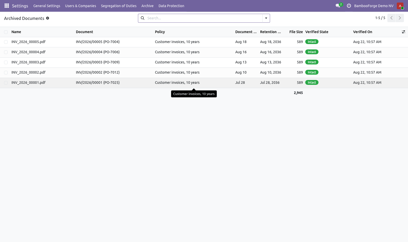The height and width of the screenshot is (242, 408).
Task: Sort by the Document date column header
Action: [246, 32]
